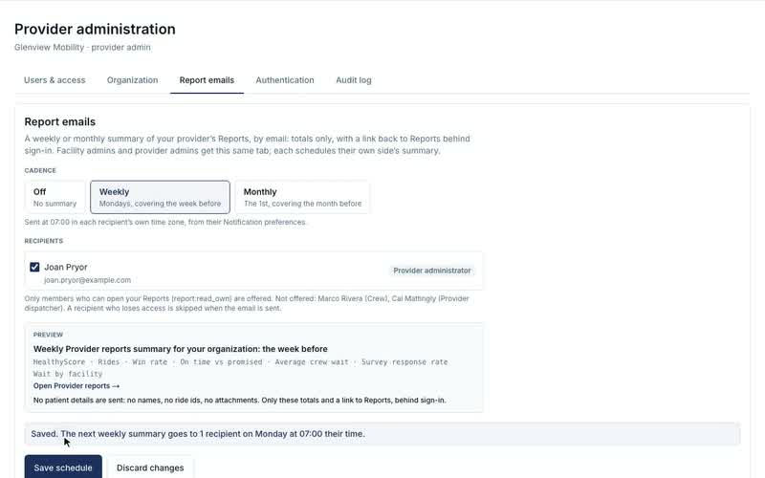Click the Save schedule button
The width and height of the screenshot is (765, 478).
[x=63, y=467]
